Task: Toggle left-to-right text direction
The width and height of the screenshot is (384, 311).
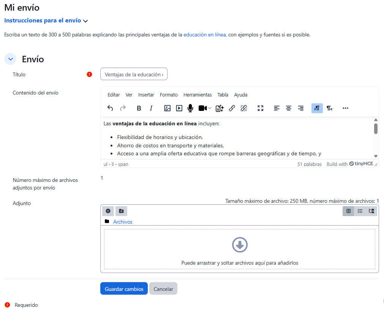Action: tap(317, 108)
